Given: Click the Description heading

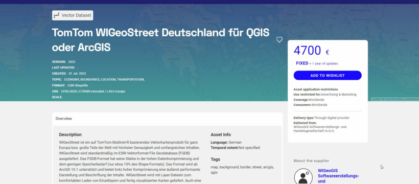Looking at the screenshot, I should coord(71,134).
